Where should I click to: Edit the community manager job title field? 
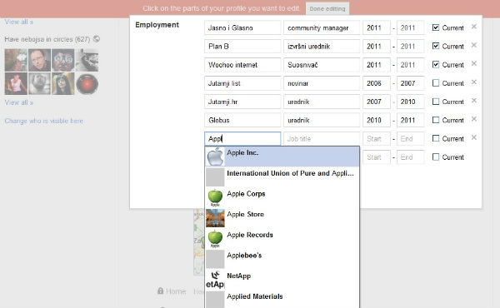point(322,28)
